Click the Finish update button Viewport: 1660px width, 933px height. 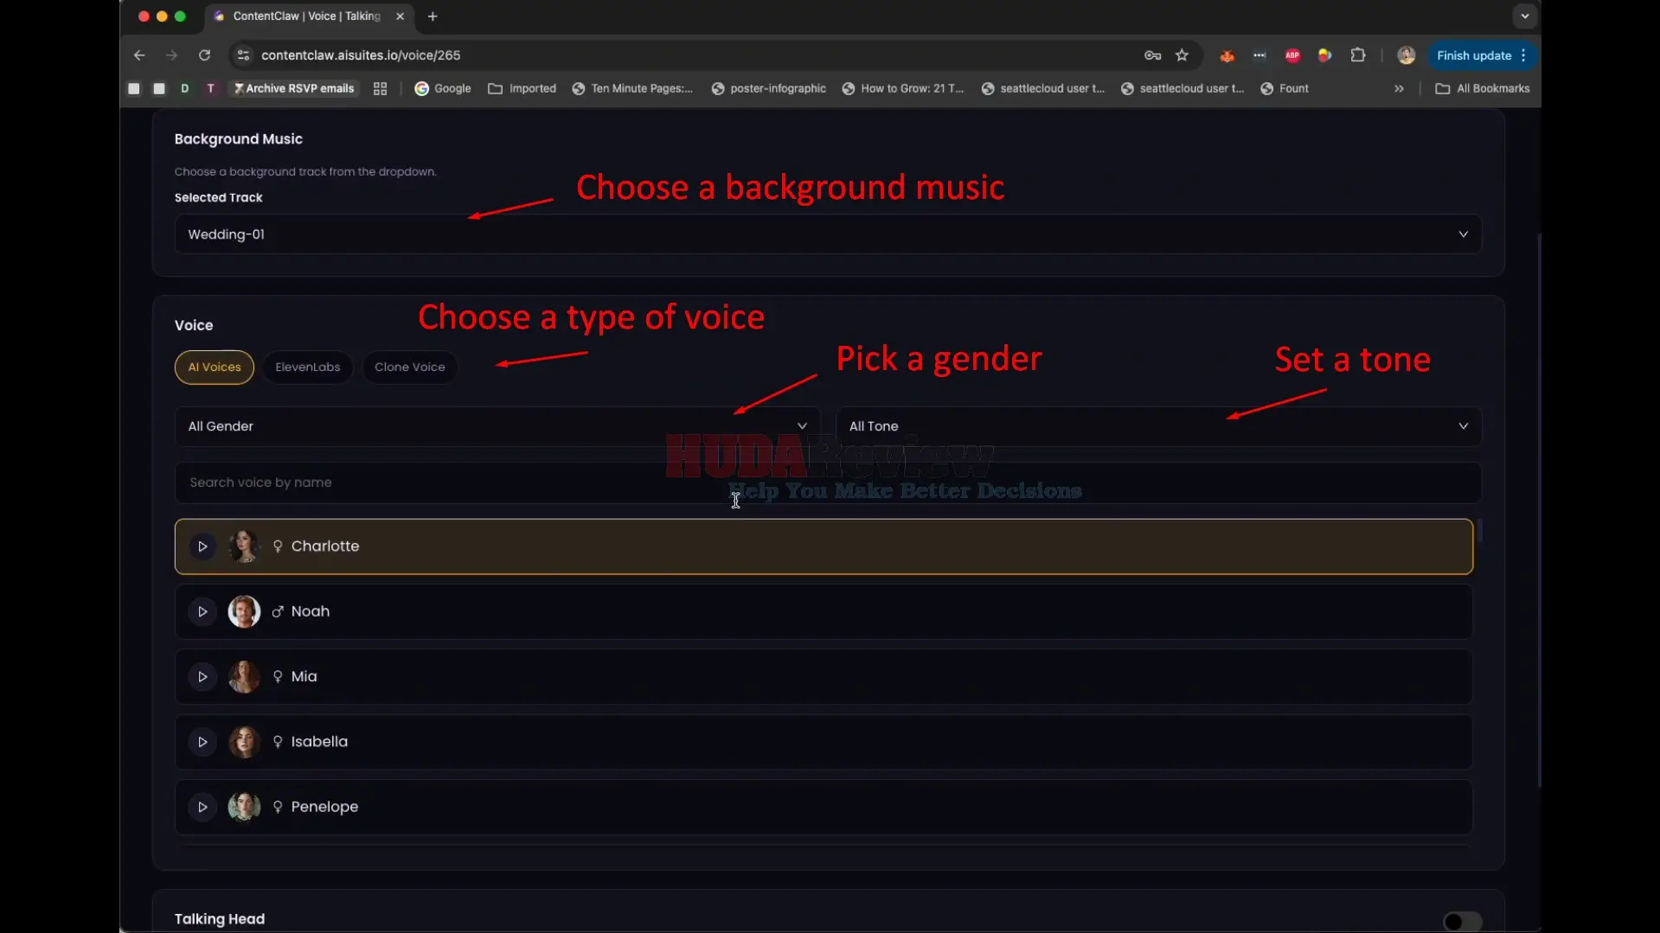pyautogui.click(x=1482, y=55)
